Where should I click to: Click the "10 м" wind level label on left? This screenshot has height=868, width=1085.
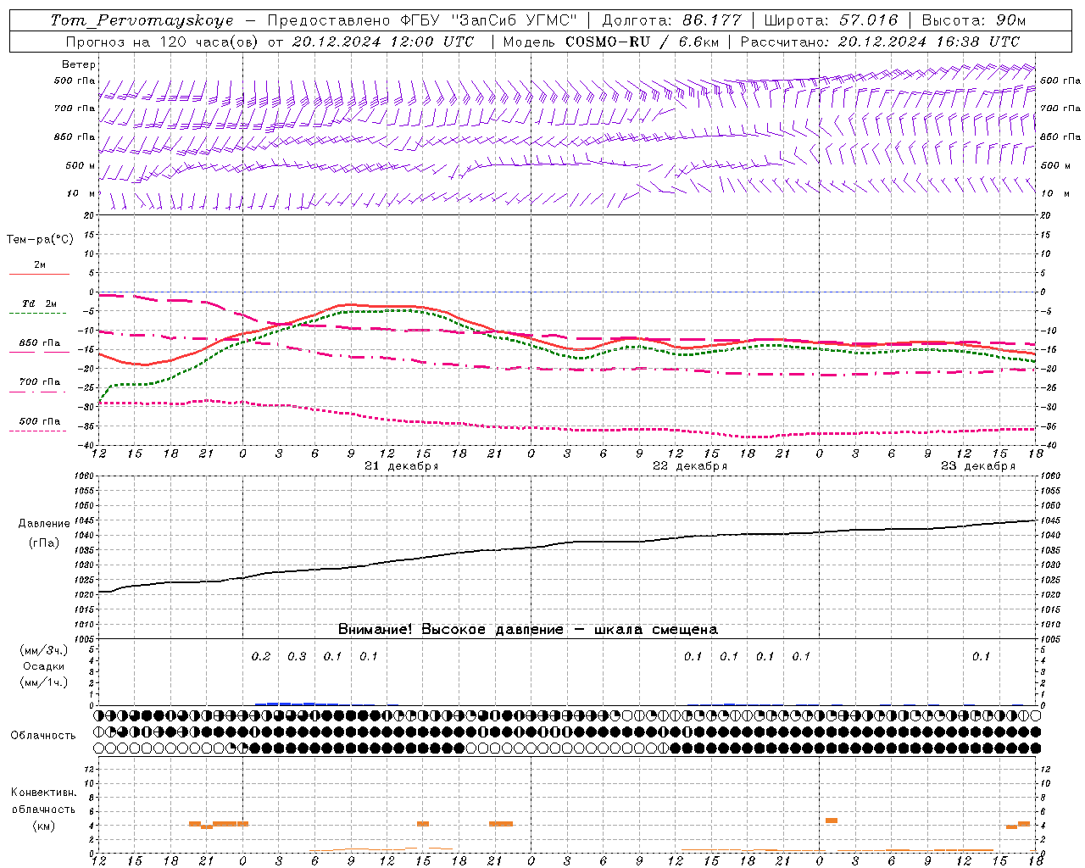coord(81,194)
